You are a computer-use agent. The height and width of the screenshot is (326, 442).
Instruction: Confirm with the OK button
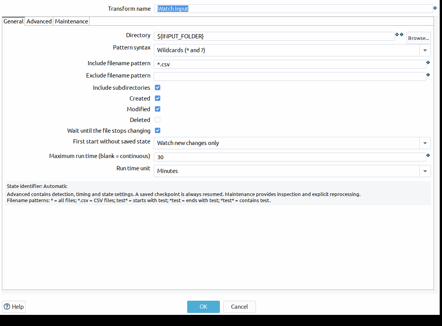coord(203,306)
